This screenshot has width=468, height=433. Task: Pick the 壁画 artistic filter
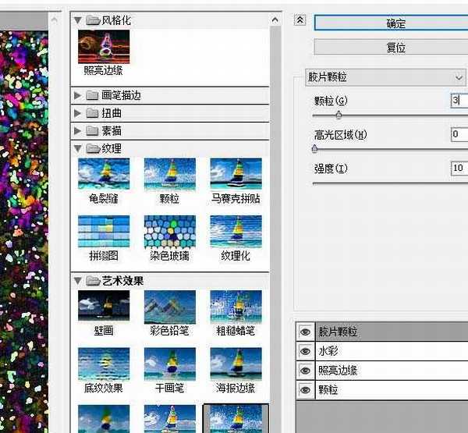click(104, 306)
